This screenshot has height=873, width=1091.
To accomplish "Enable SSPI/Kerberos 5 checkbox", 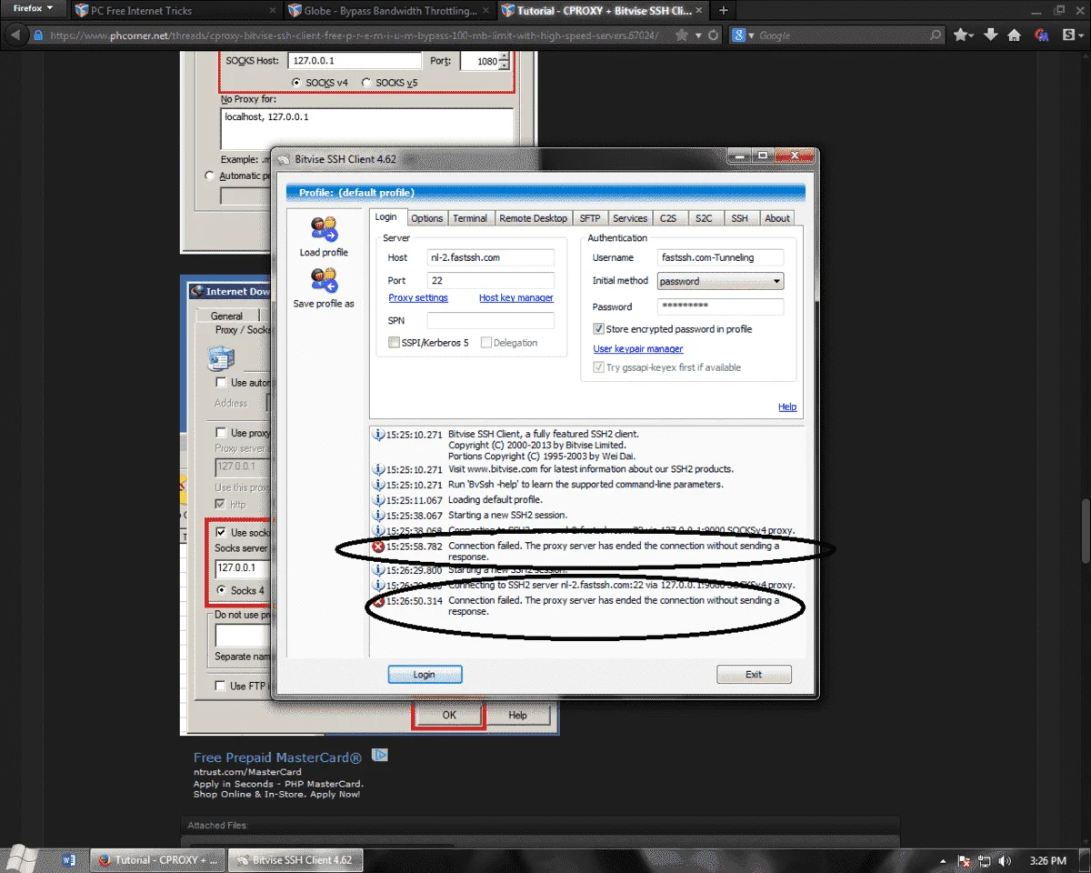I will point(394,343).
